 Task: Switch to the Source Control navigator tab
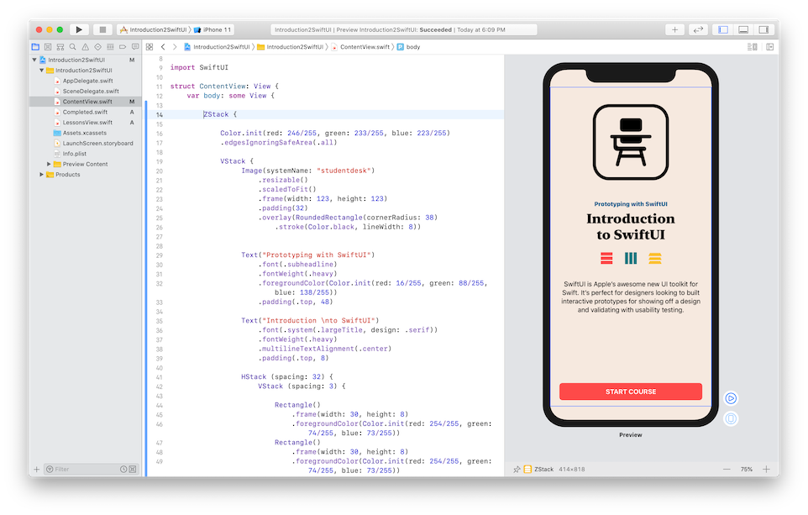coord(48,47)
